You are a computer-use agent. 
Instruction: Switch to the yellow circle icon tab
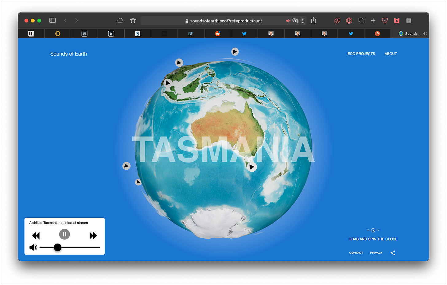[58, 33]
